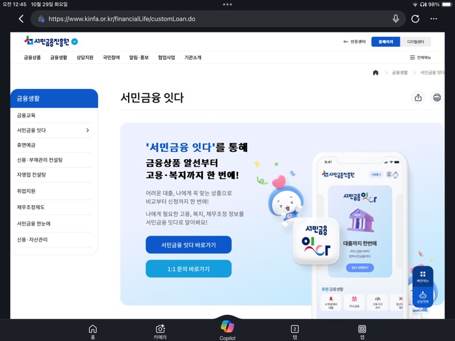Screen dimensions: 455x341
Task: Reload the page with refresh icon
Action: [x=415, y=19]
